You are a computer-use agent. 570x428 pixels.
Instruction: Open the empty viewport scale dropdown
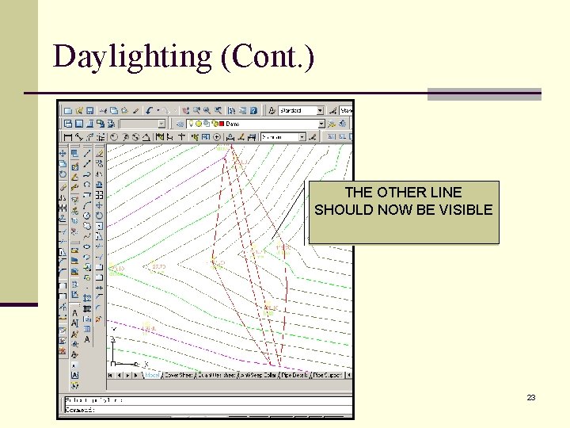click(142, 124)
